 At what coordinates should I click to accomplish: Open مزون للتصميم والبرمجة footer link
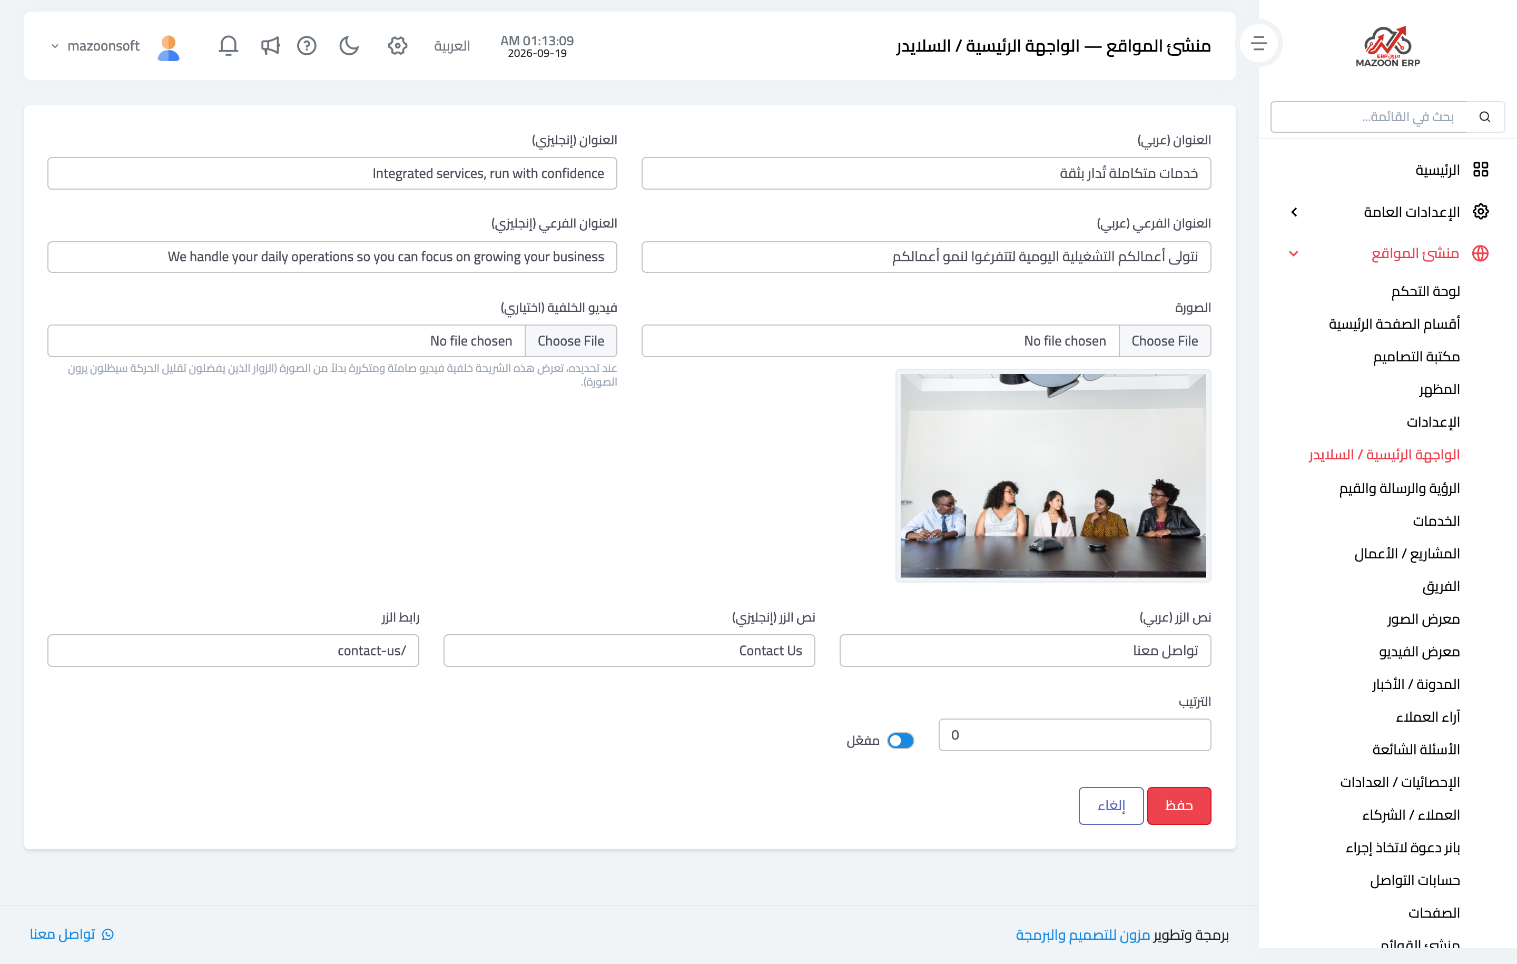point(1083,935)
